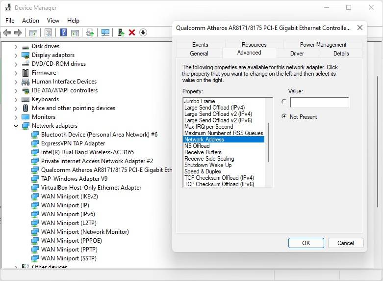Expand the Keyboards node
The height and width of the screenshot is (281, 383).
pyautogui.click(x=16, y=99)
